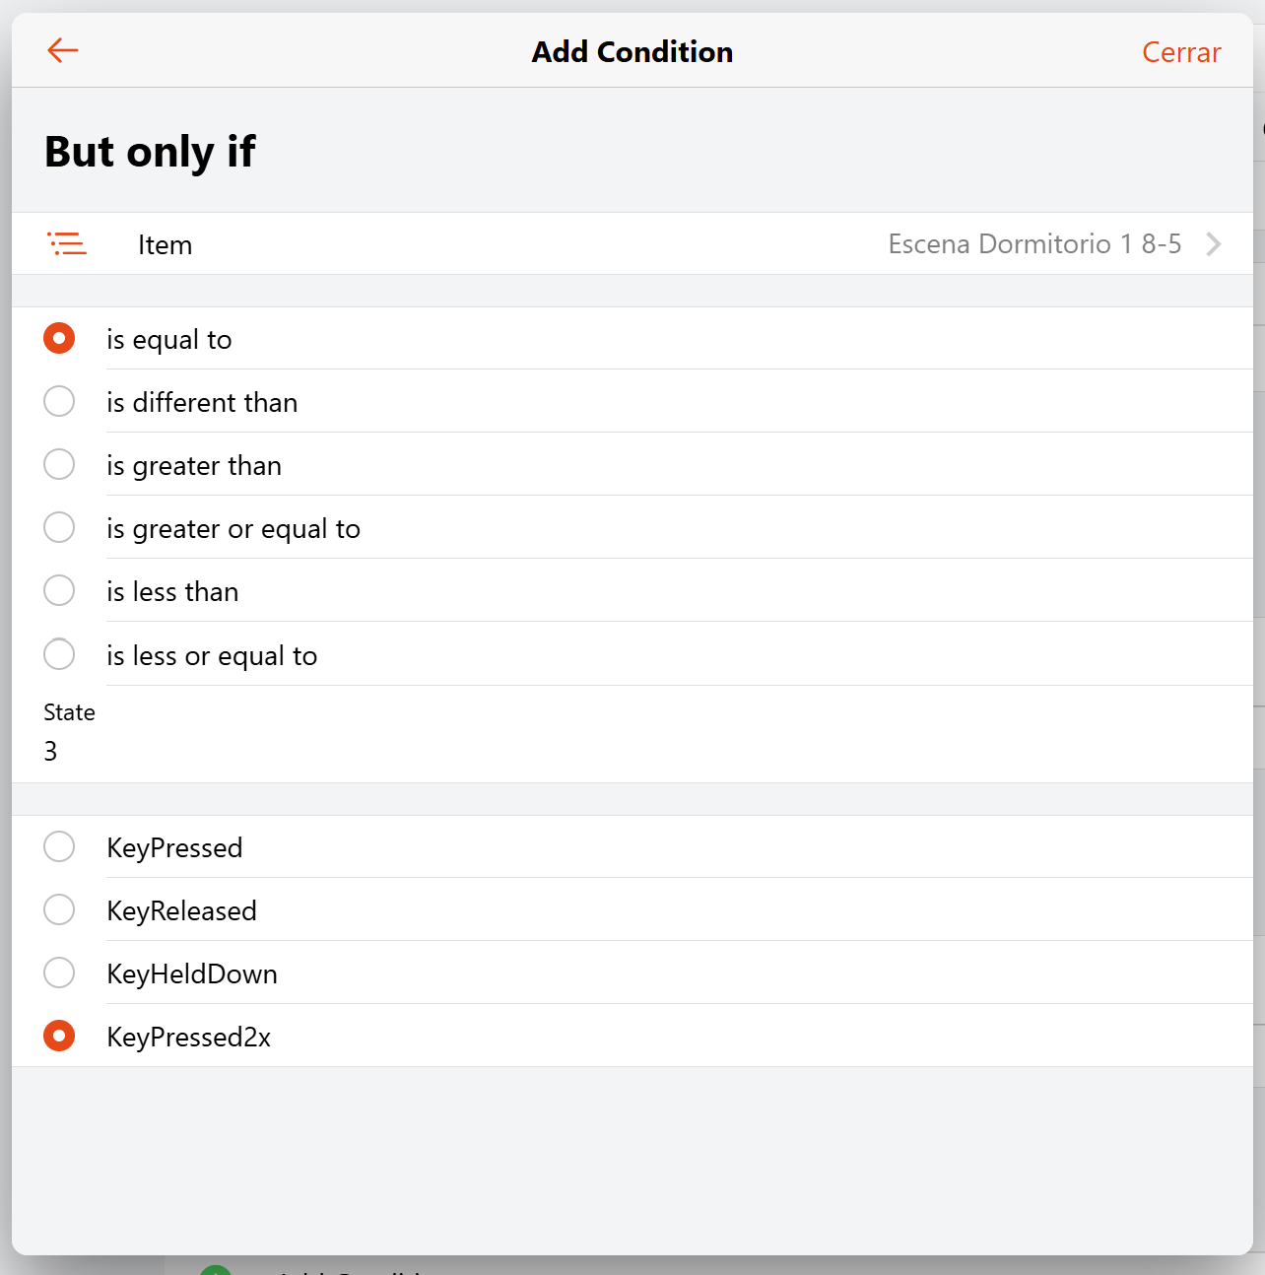Click the 'is less than' label text
Viewport: 1265px width, 1275px height.
point(172,592)
